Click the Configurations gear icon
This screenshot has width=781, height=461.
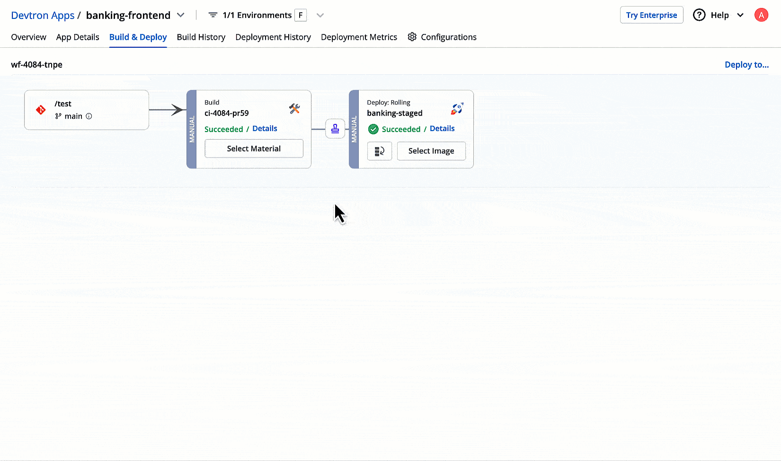pyautogui.click(x=412, y=37)
